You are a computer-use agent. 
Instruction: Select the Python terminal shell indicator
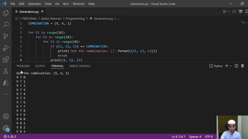(x=216, y=66)
